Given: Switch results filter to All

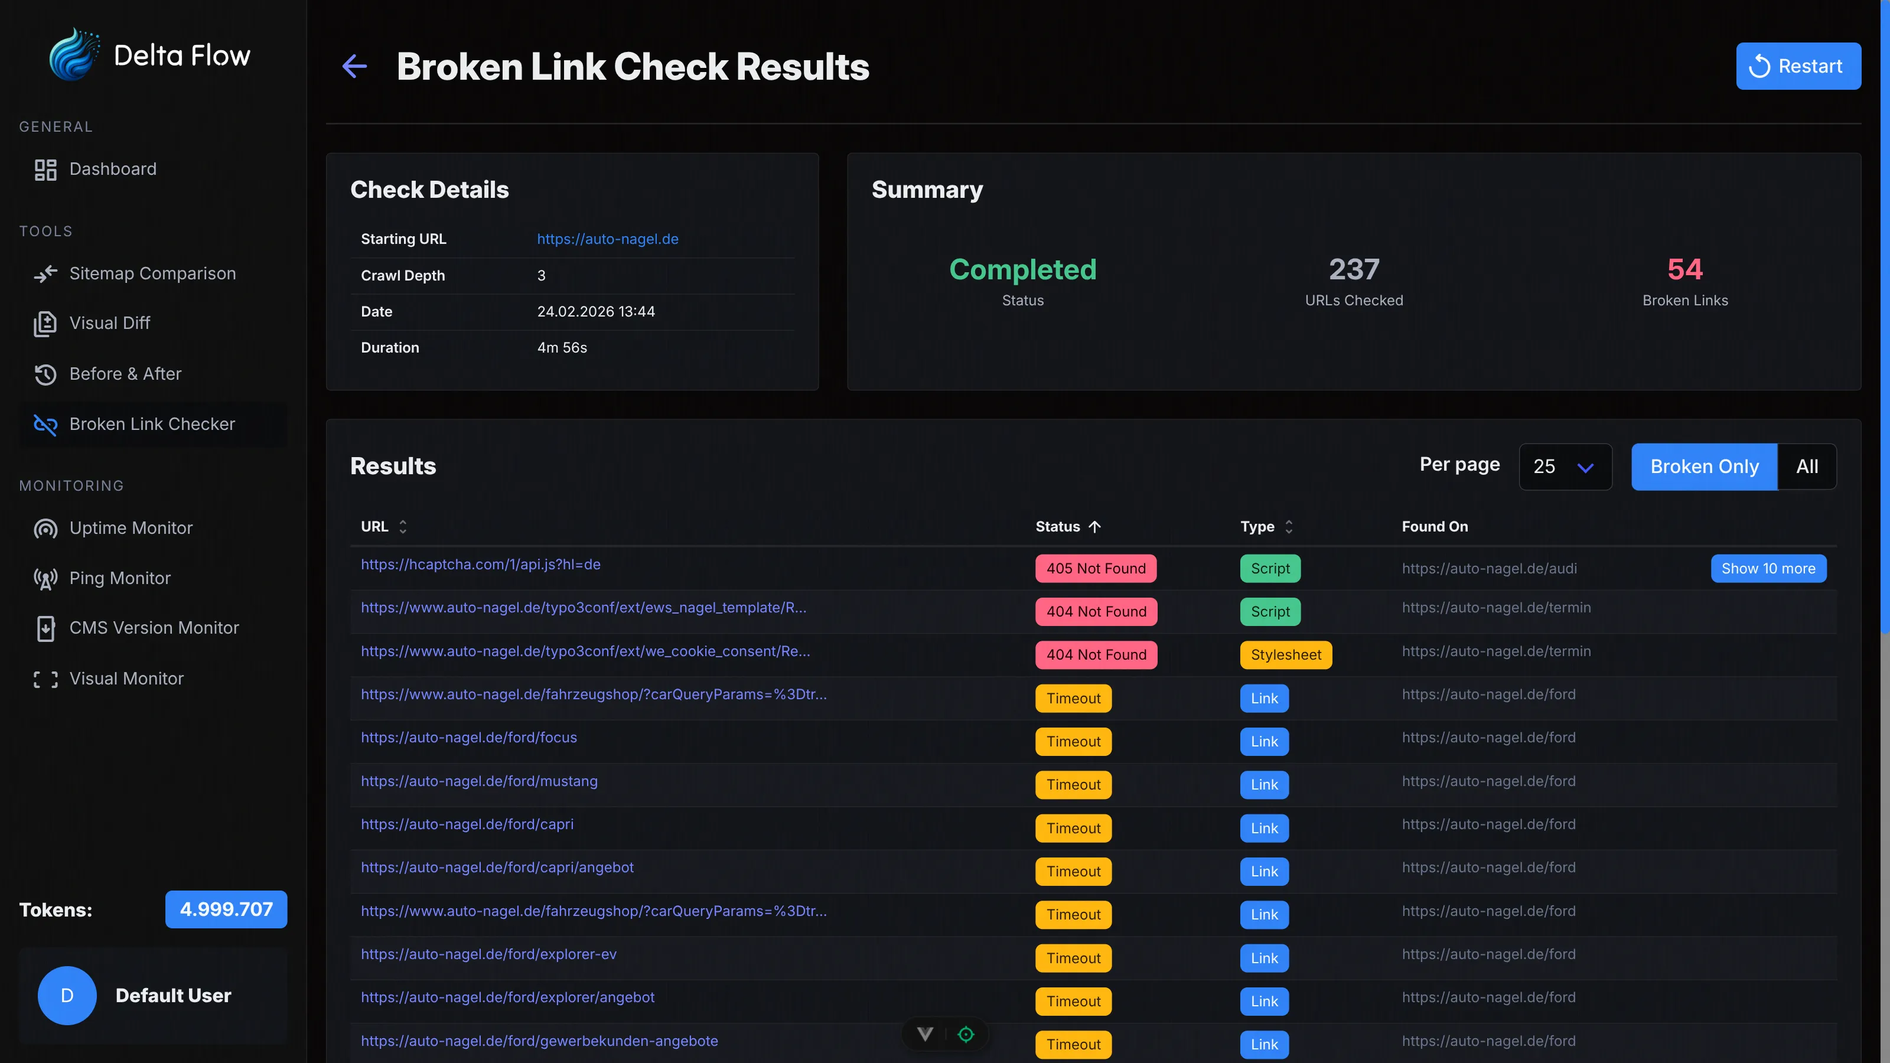Looking at the screenshot, I should [x=1806, y=467].
